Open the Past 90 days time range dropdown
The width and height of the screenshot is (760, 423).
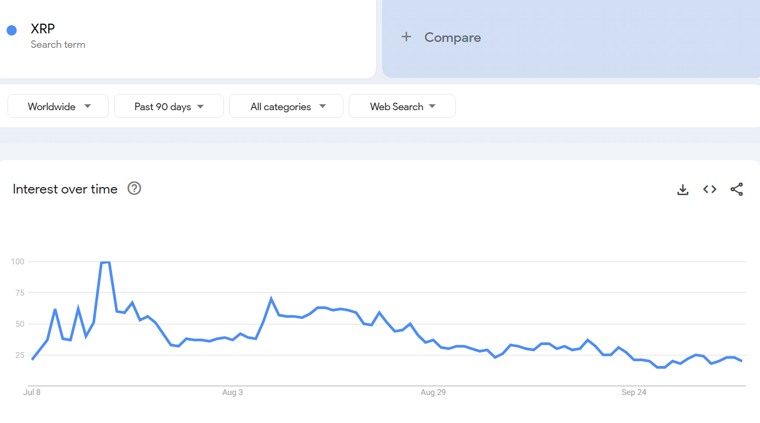168,106
